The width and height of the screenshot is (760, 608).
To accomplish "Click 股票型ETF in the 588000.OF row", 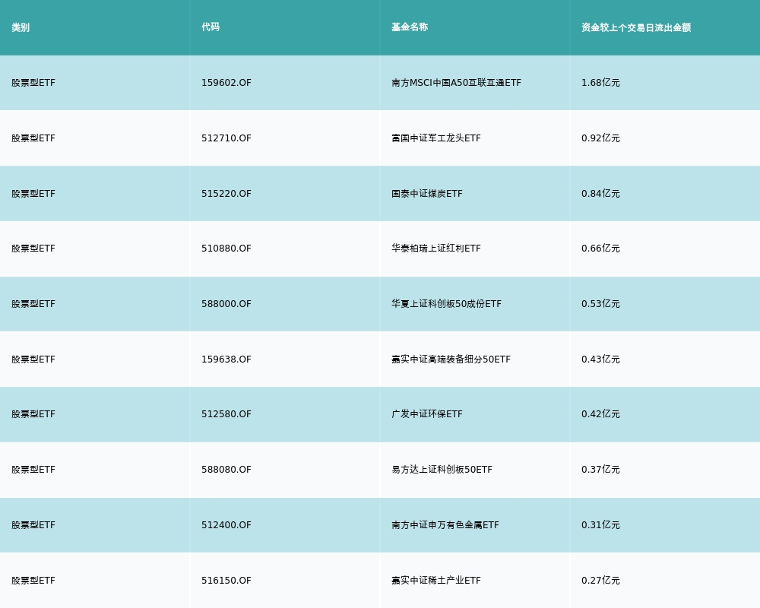I will pyautogui.click(x=33, y=304).
